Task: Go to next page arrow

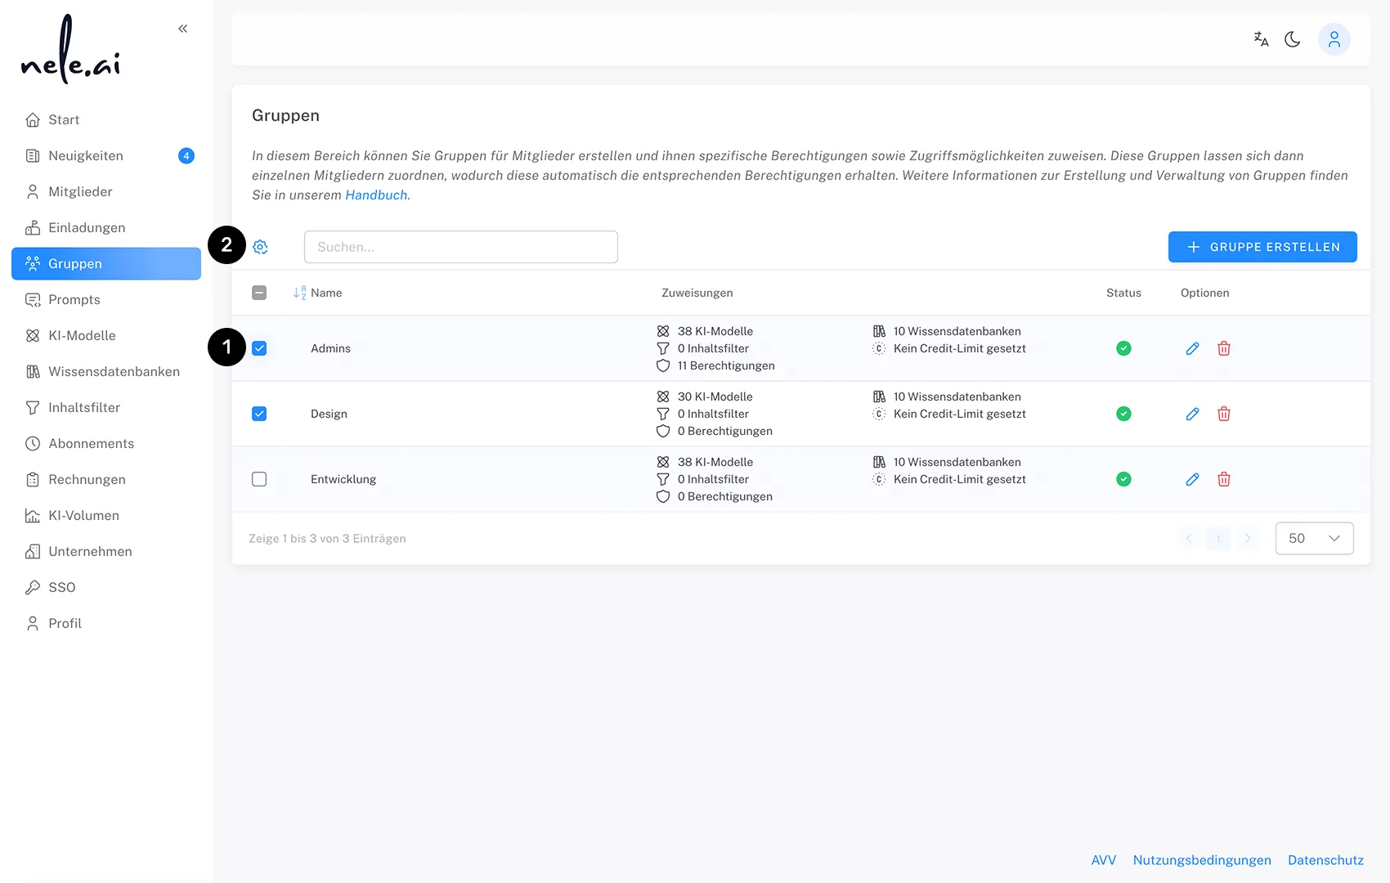Action: pyautogui.click(x=1248, y=538)
